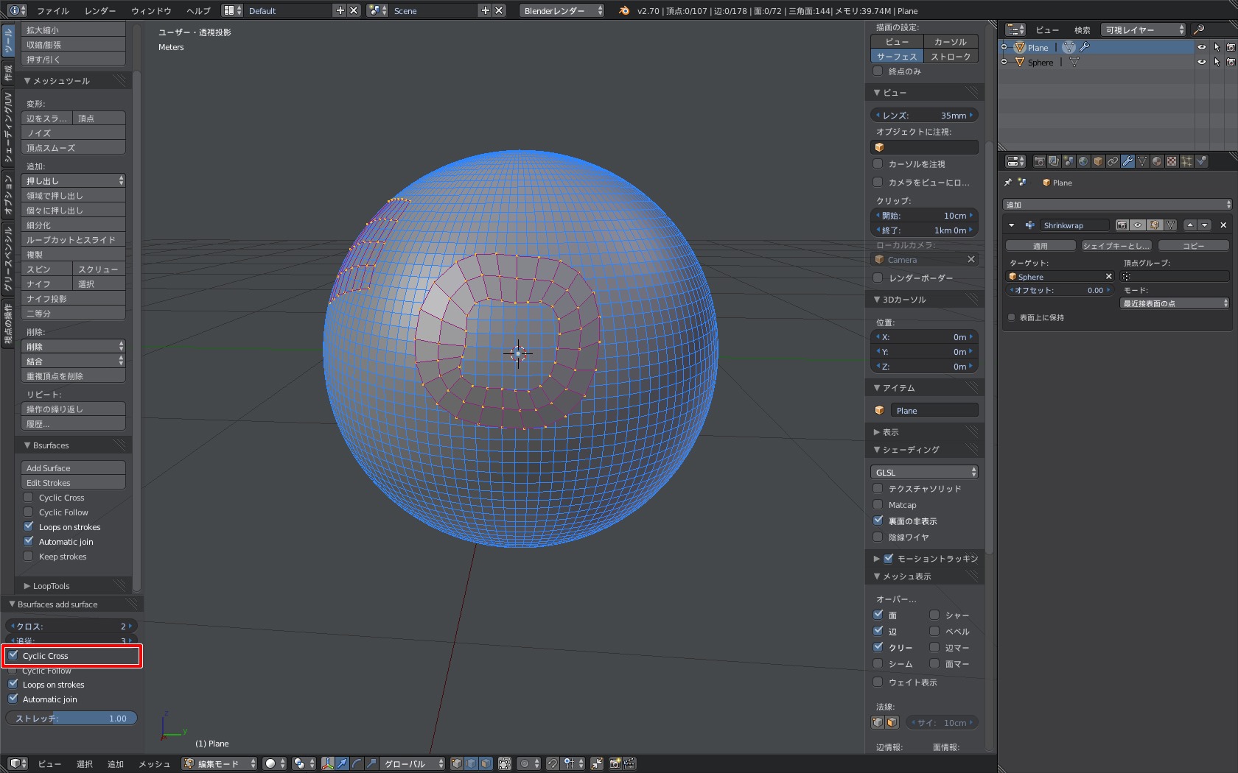Image resolution: width=1238 pixels, height=773 pixels.
Task: Remove the Shrinkwrap modifier with X
Action: point(1223,225)
